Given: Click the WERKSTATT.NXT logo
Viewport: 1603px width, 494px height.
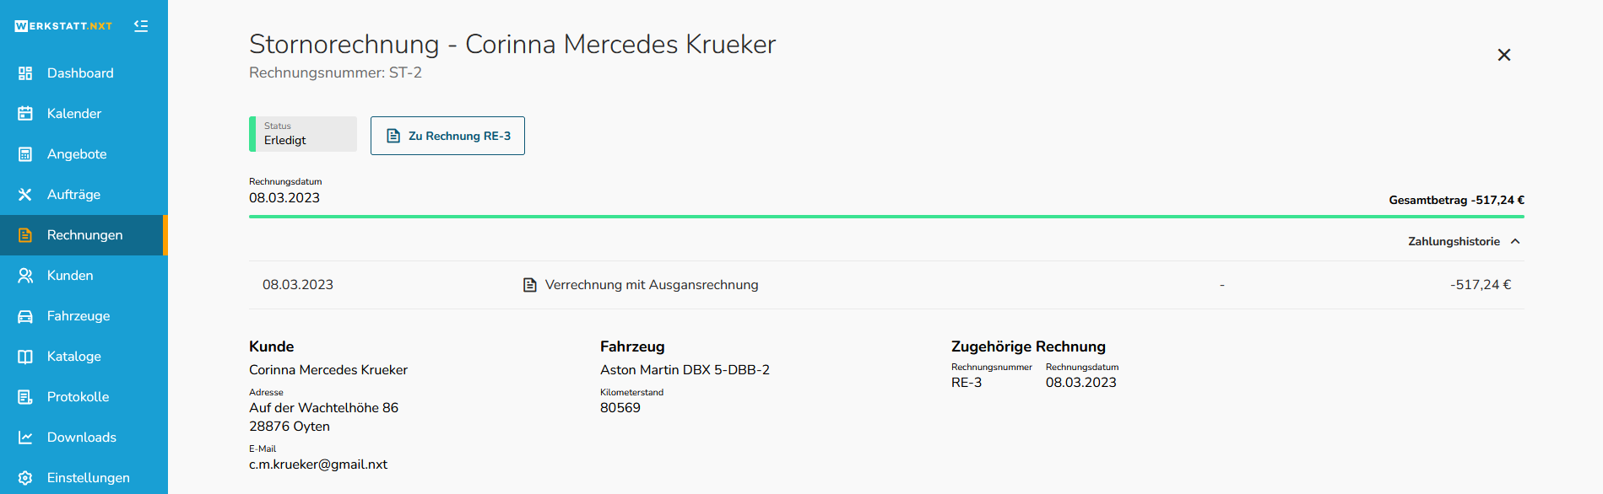Looking at the screenshot, I should tap(63, 26).
